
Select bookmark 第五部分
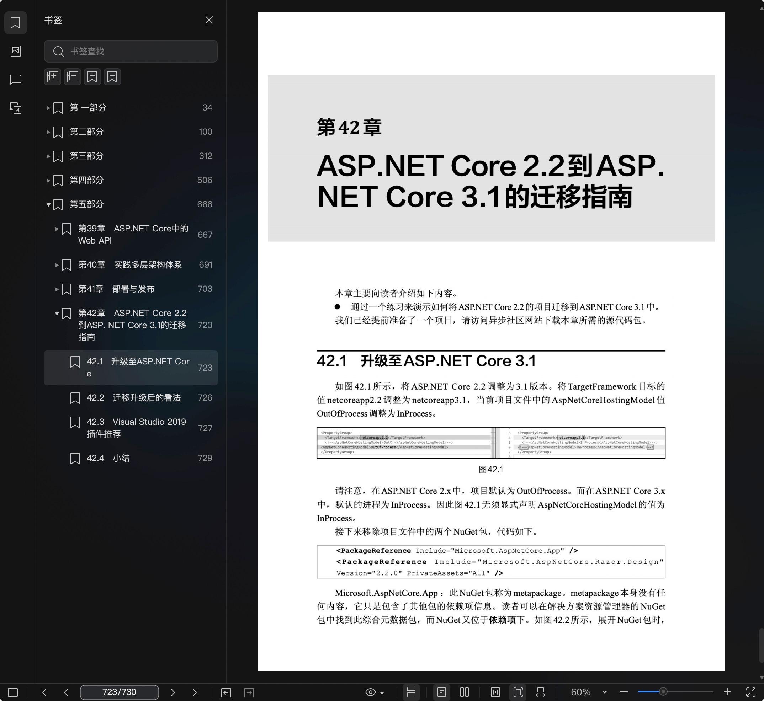[x=86, y=204]
